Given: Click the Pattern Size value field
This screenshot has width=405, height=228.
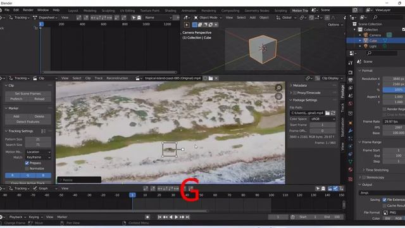Looking at the screenshot, I should (x=38, y=139).
